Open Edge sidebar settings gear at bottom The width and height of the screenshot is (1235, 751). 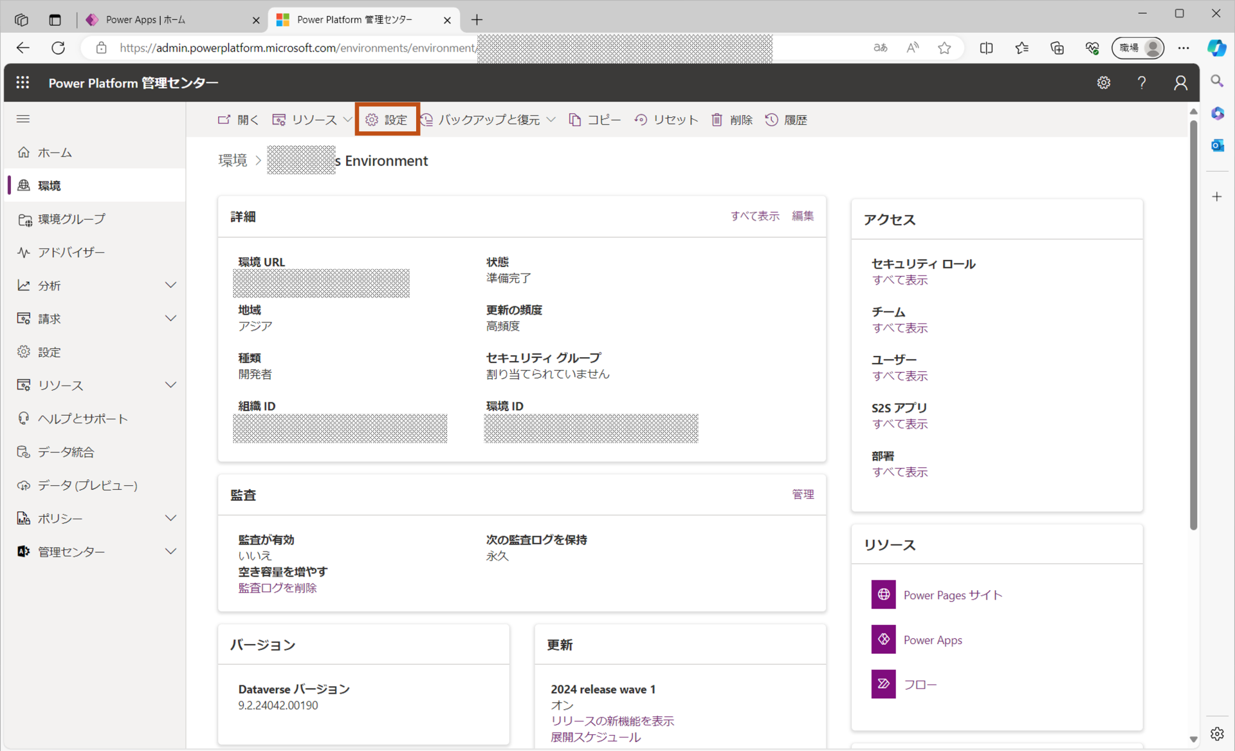click(x=1217, y=734)
